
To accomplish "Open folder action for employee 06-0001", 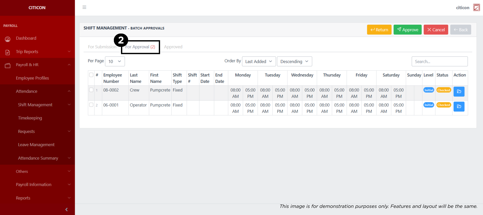I will 459,107.
